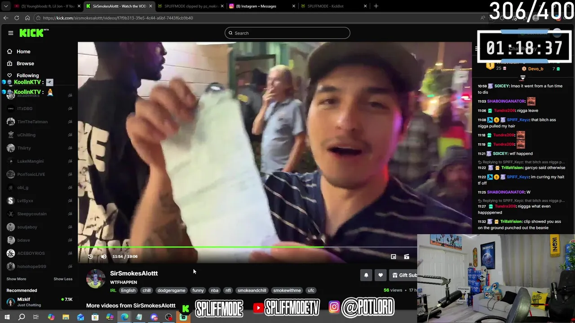Select the chill tag

click(146, 290)
